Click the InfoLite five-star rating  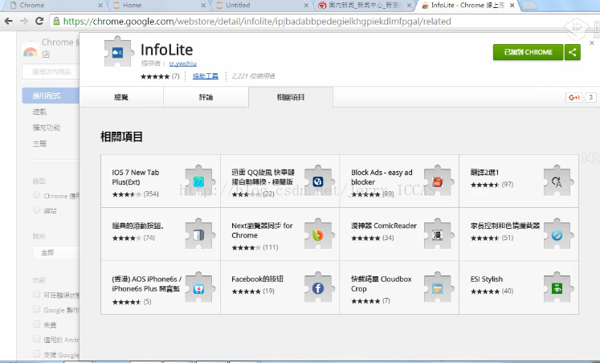coord(155,76)
